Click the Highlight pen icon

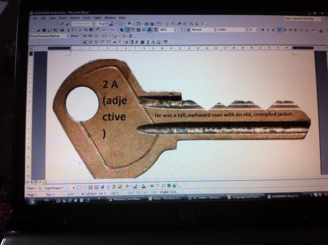pos(314,30)
